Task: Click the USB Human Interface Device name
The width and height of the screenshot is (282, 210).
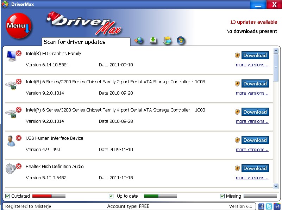Action: click(x=55, y=138)
